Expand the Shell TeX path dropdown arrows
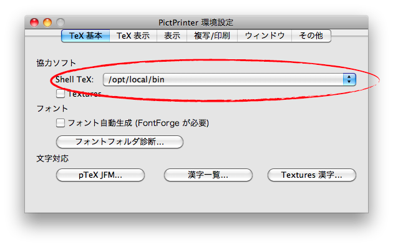 [349, 79]
